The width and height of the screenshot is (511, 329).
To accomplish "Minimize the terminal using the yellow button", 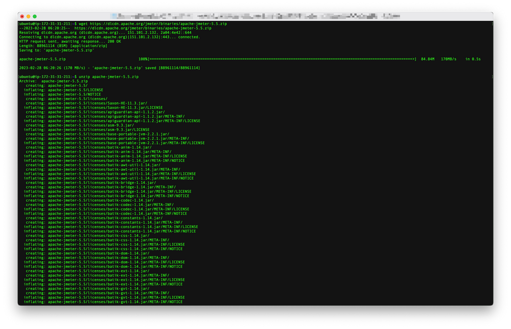I will 28,16.
